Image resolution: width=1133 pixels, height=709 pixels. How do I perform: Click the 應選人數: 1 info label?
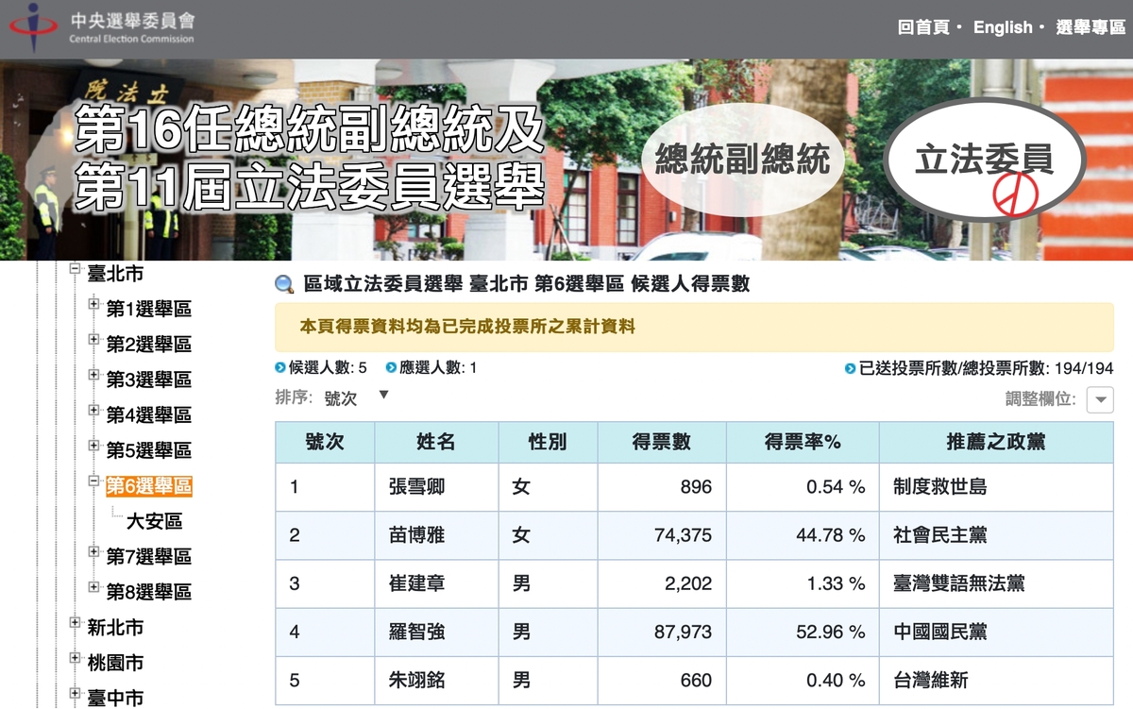pyautogui.click(x=431, y=368)
